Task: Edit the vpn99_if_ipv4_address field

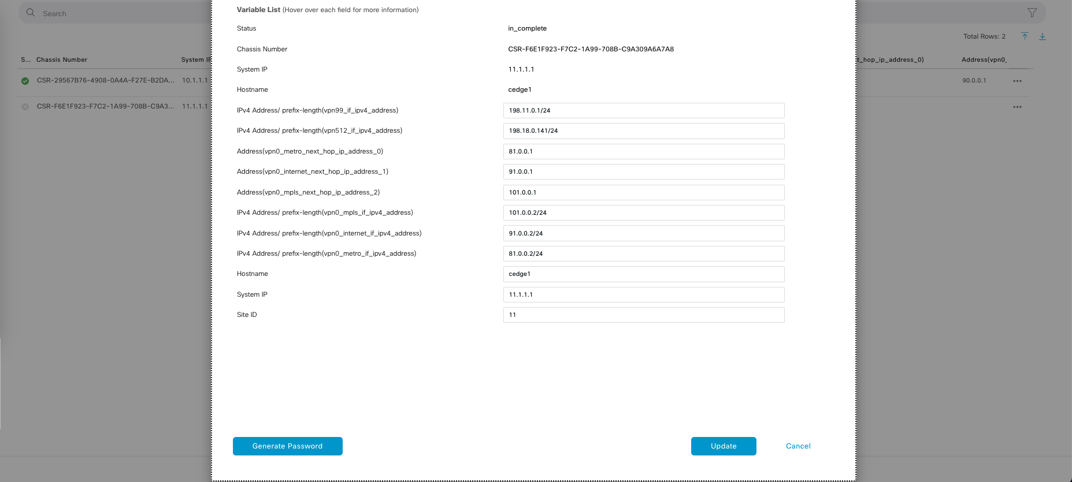Action: pos(643,110)
